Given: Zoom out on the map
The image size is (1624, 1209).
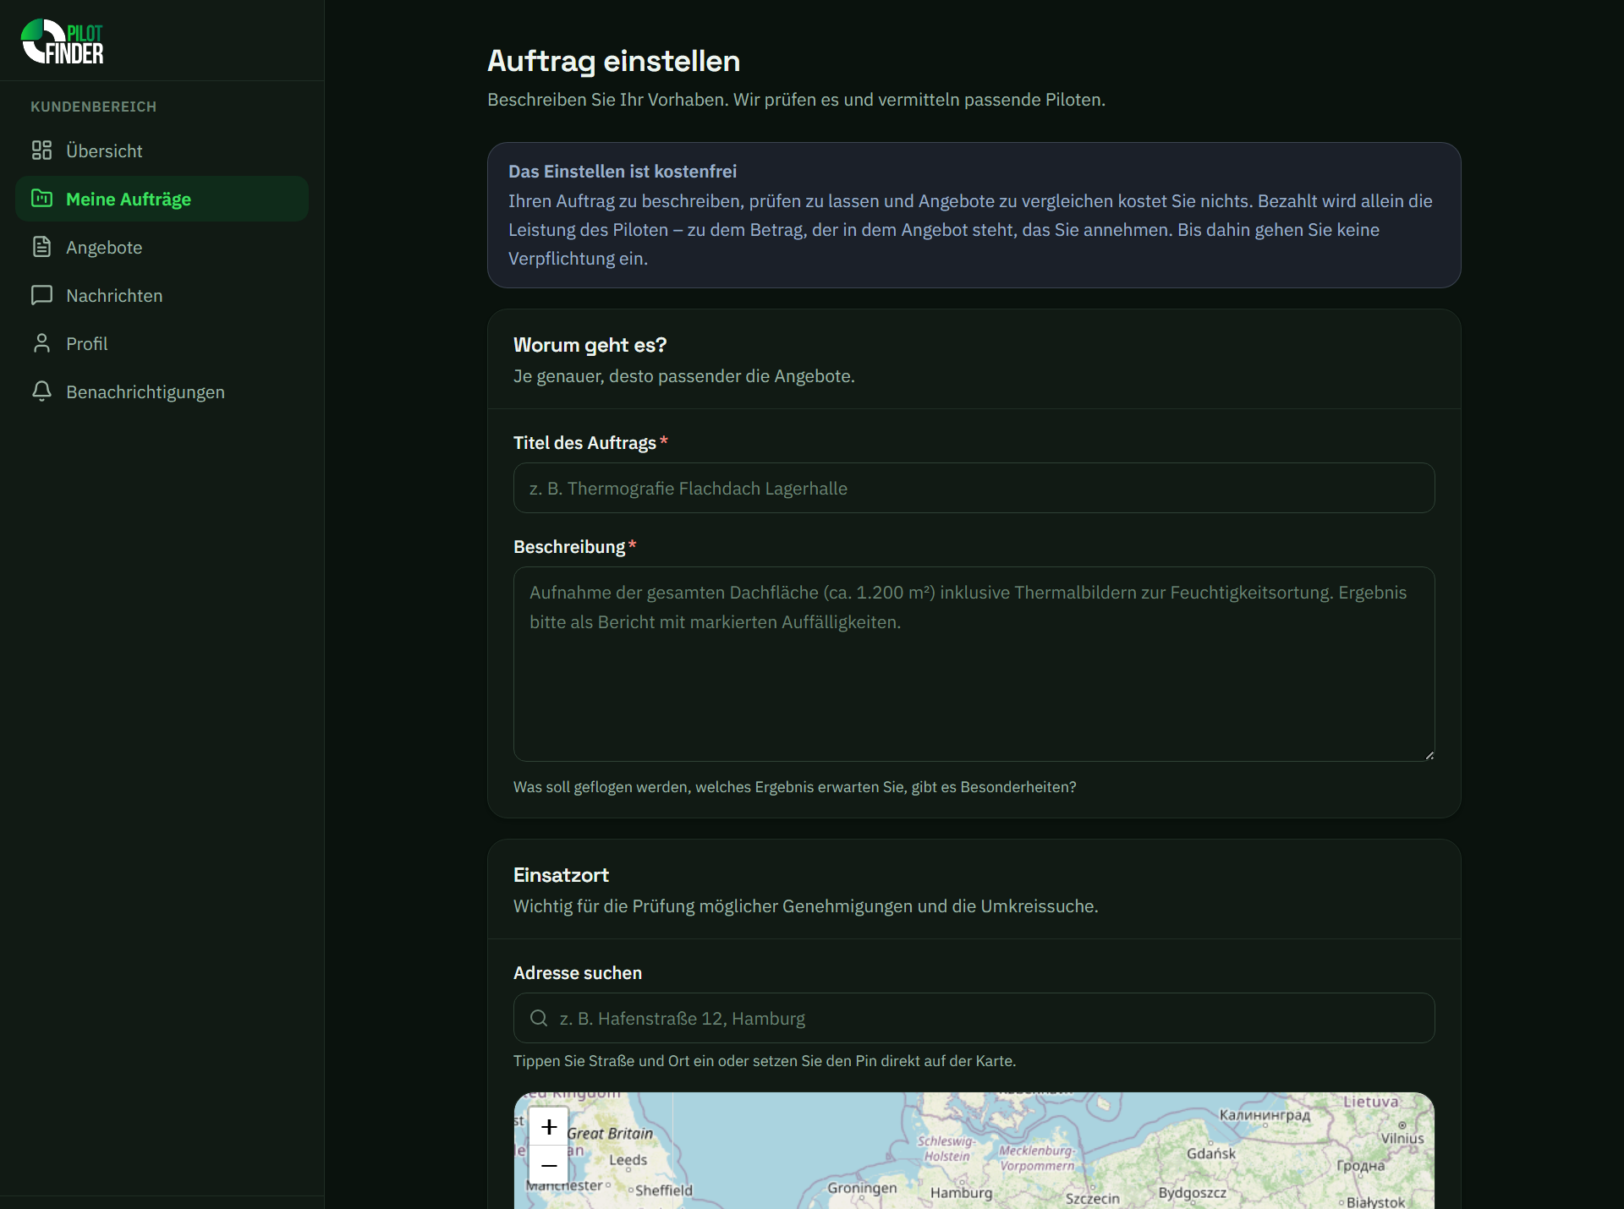Looking at the screenshot, I should (x=549, y=1165).
